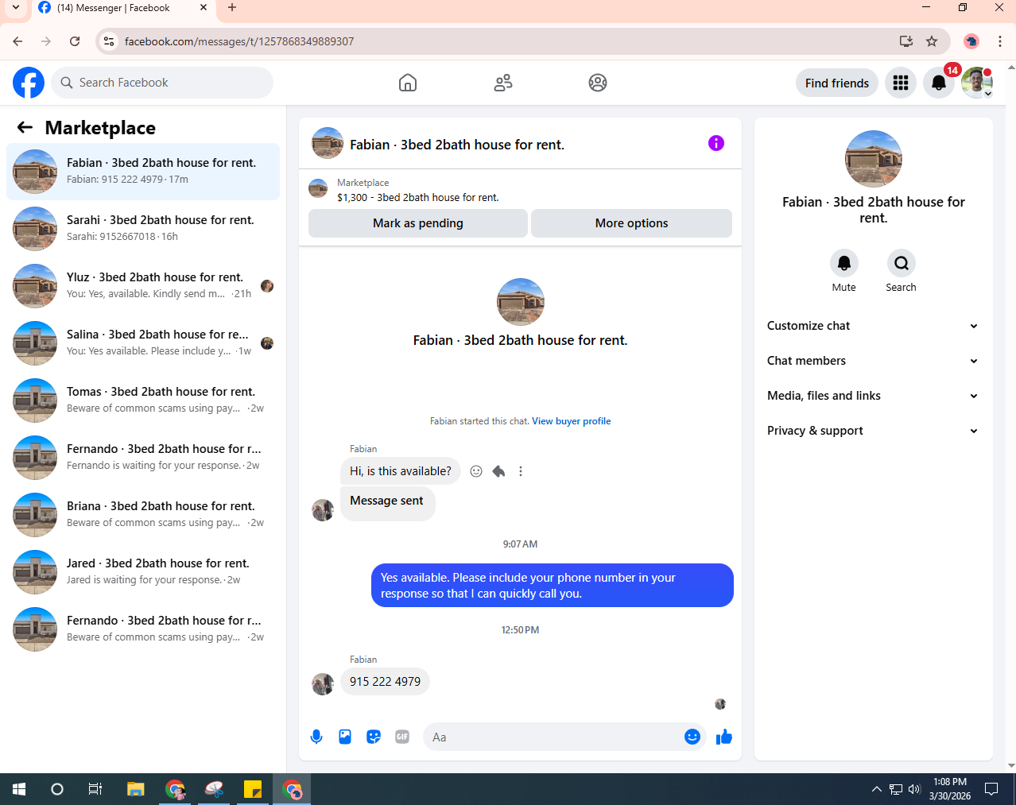The width and height of the screenshot is (1016, 805).
Task: Open the Chrome profile avatar in toolbar
Action: coord(971,41)
